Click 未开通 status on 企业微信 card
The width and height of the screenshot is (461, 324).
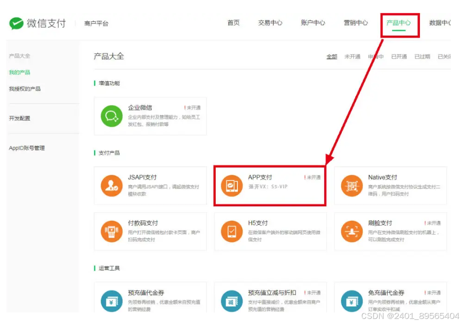click(x=193, y=108)
